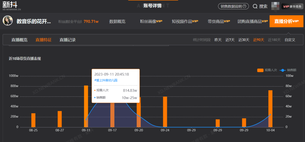This screenshot has width=305, height=142.
Task: Open 销售数据说明 help button
Action: 233,6
